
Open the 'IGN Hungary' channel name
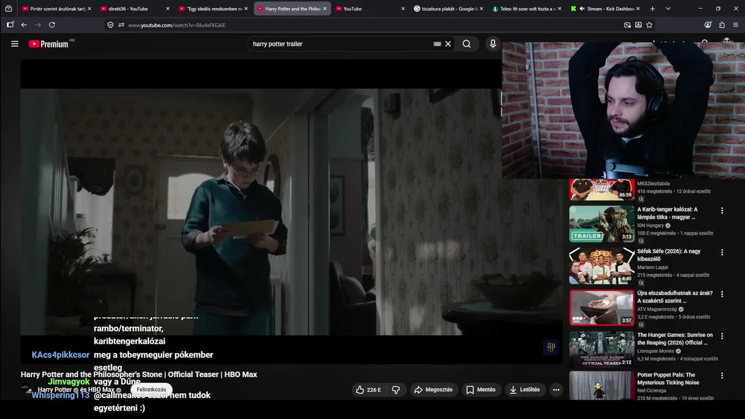[x=651, y=225]
